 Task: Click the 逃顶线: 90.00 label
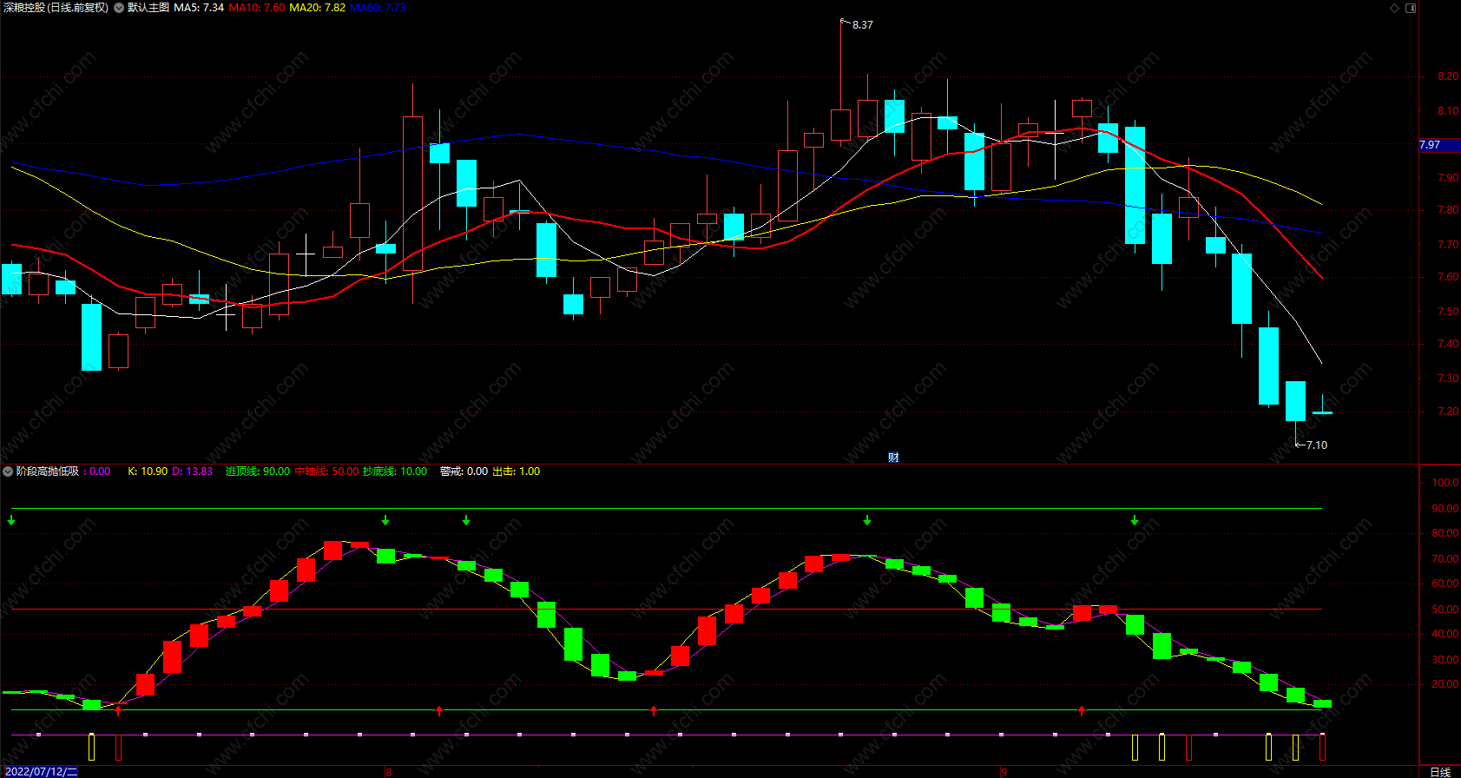click(258, 471)
